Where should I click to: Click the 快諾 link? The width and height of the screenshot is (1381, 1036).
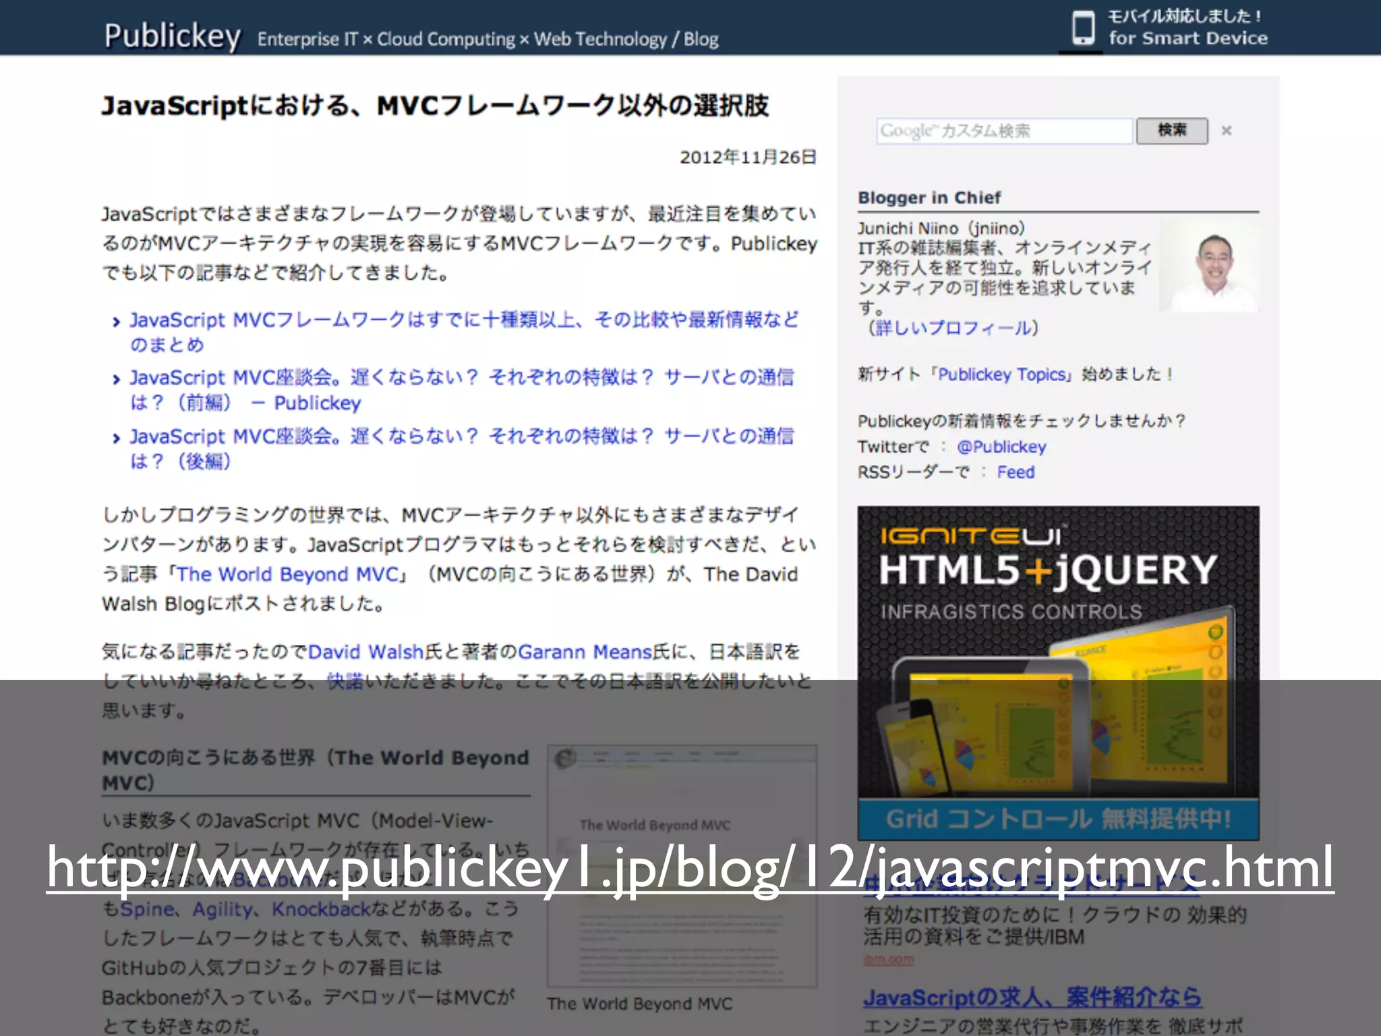pyautogui.click(x=345, y=681)
